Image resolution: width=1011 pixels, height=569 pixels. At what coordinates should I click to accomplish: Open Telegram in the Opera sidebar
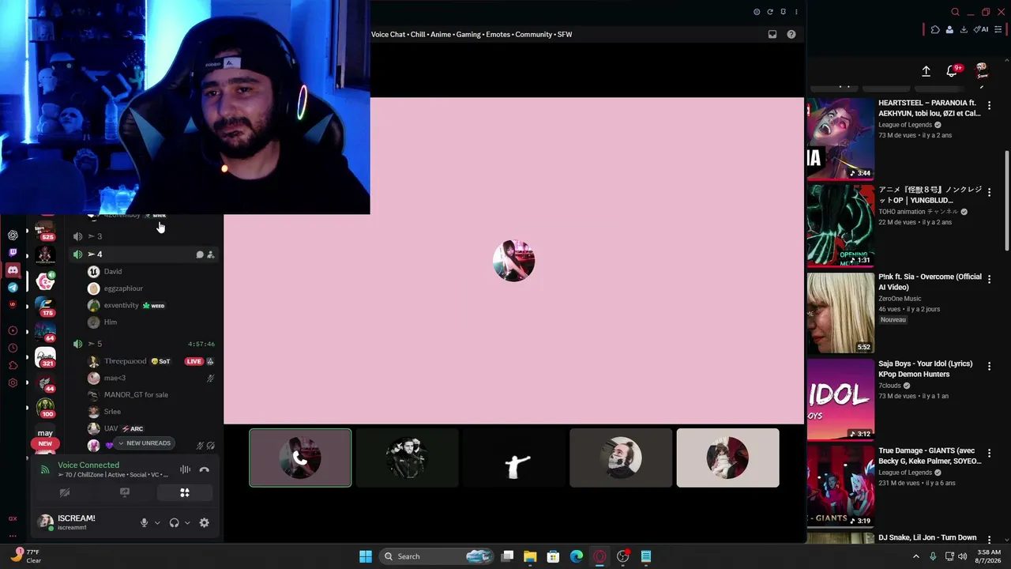point(13,288)
